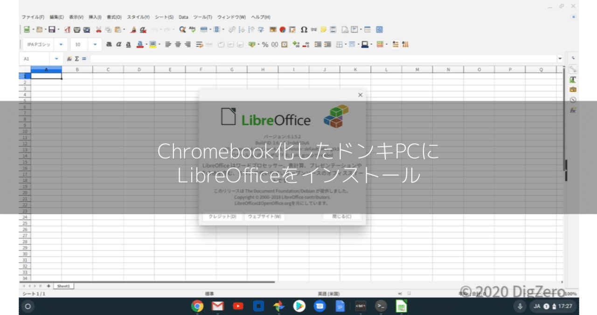Open the Gallery panel in the sidebar
This screenshot has width=597, height=315.
coord(573,90)
